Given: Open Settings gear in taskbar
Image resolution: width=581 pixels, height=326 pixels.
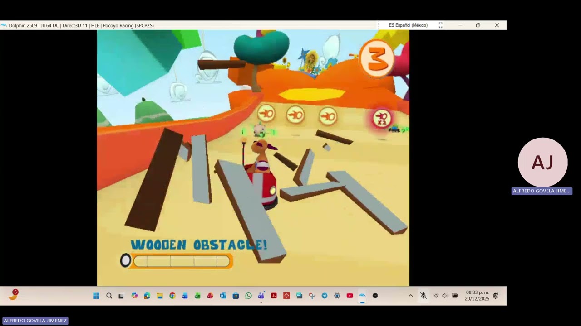Looking at the screenshot, I should (x=337, y=296).
